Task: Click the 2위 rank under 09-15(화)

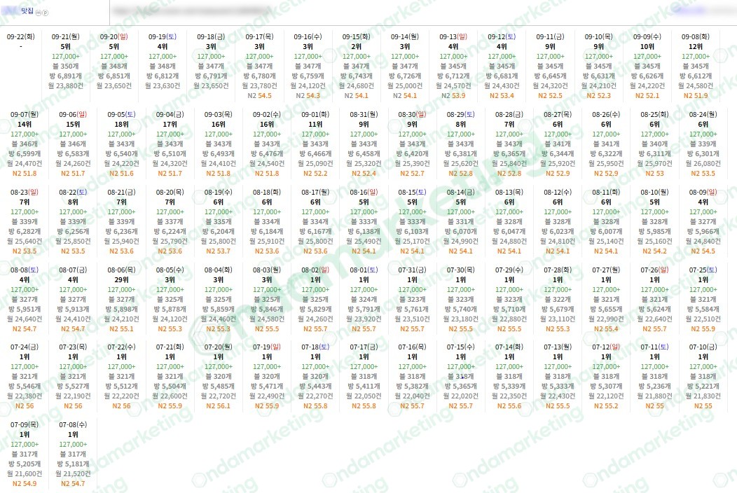Action: [x=357, y=46]
